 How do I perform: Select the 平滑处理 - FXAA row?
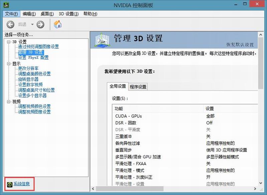185,164
